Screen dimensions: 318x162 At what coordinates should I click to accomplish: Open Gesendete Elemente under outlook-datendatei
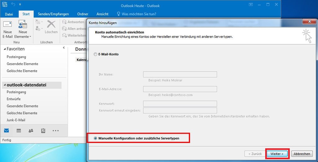(22, 106)
